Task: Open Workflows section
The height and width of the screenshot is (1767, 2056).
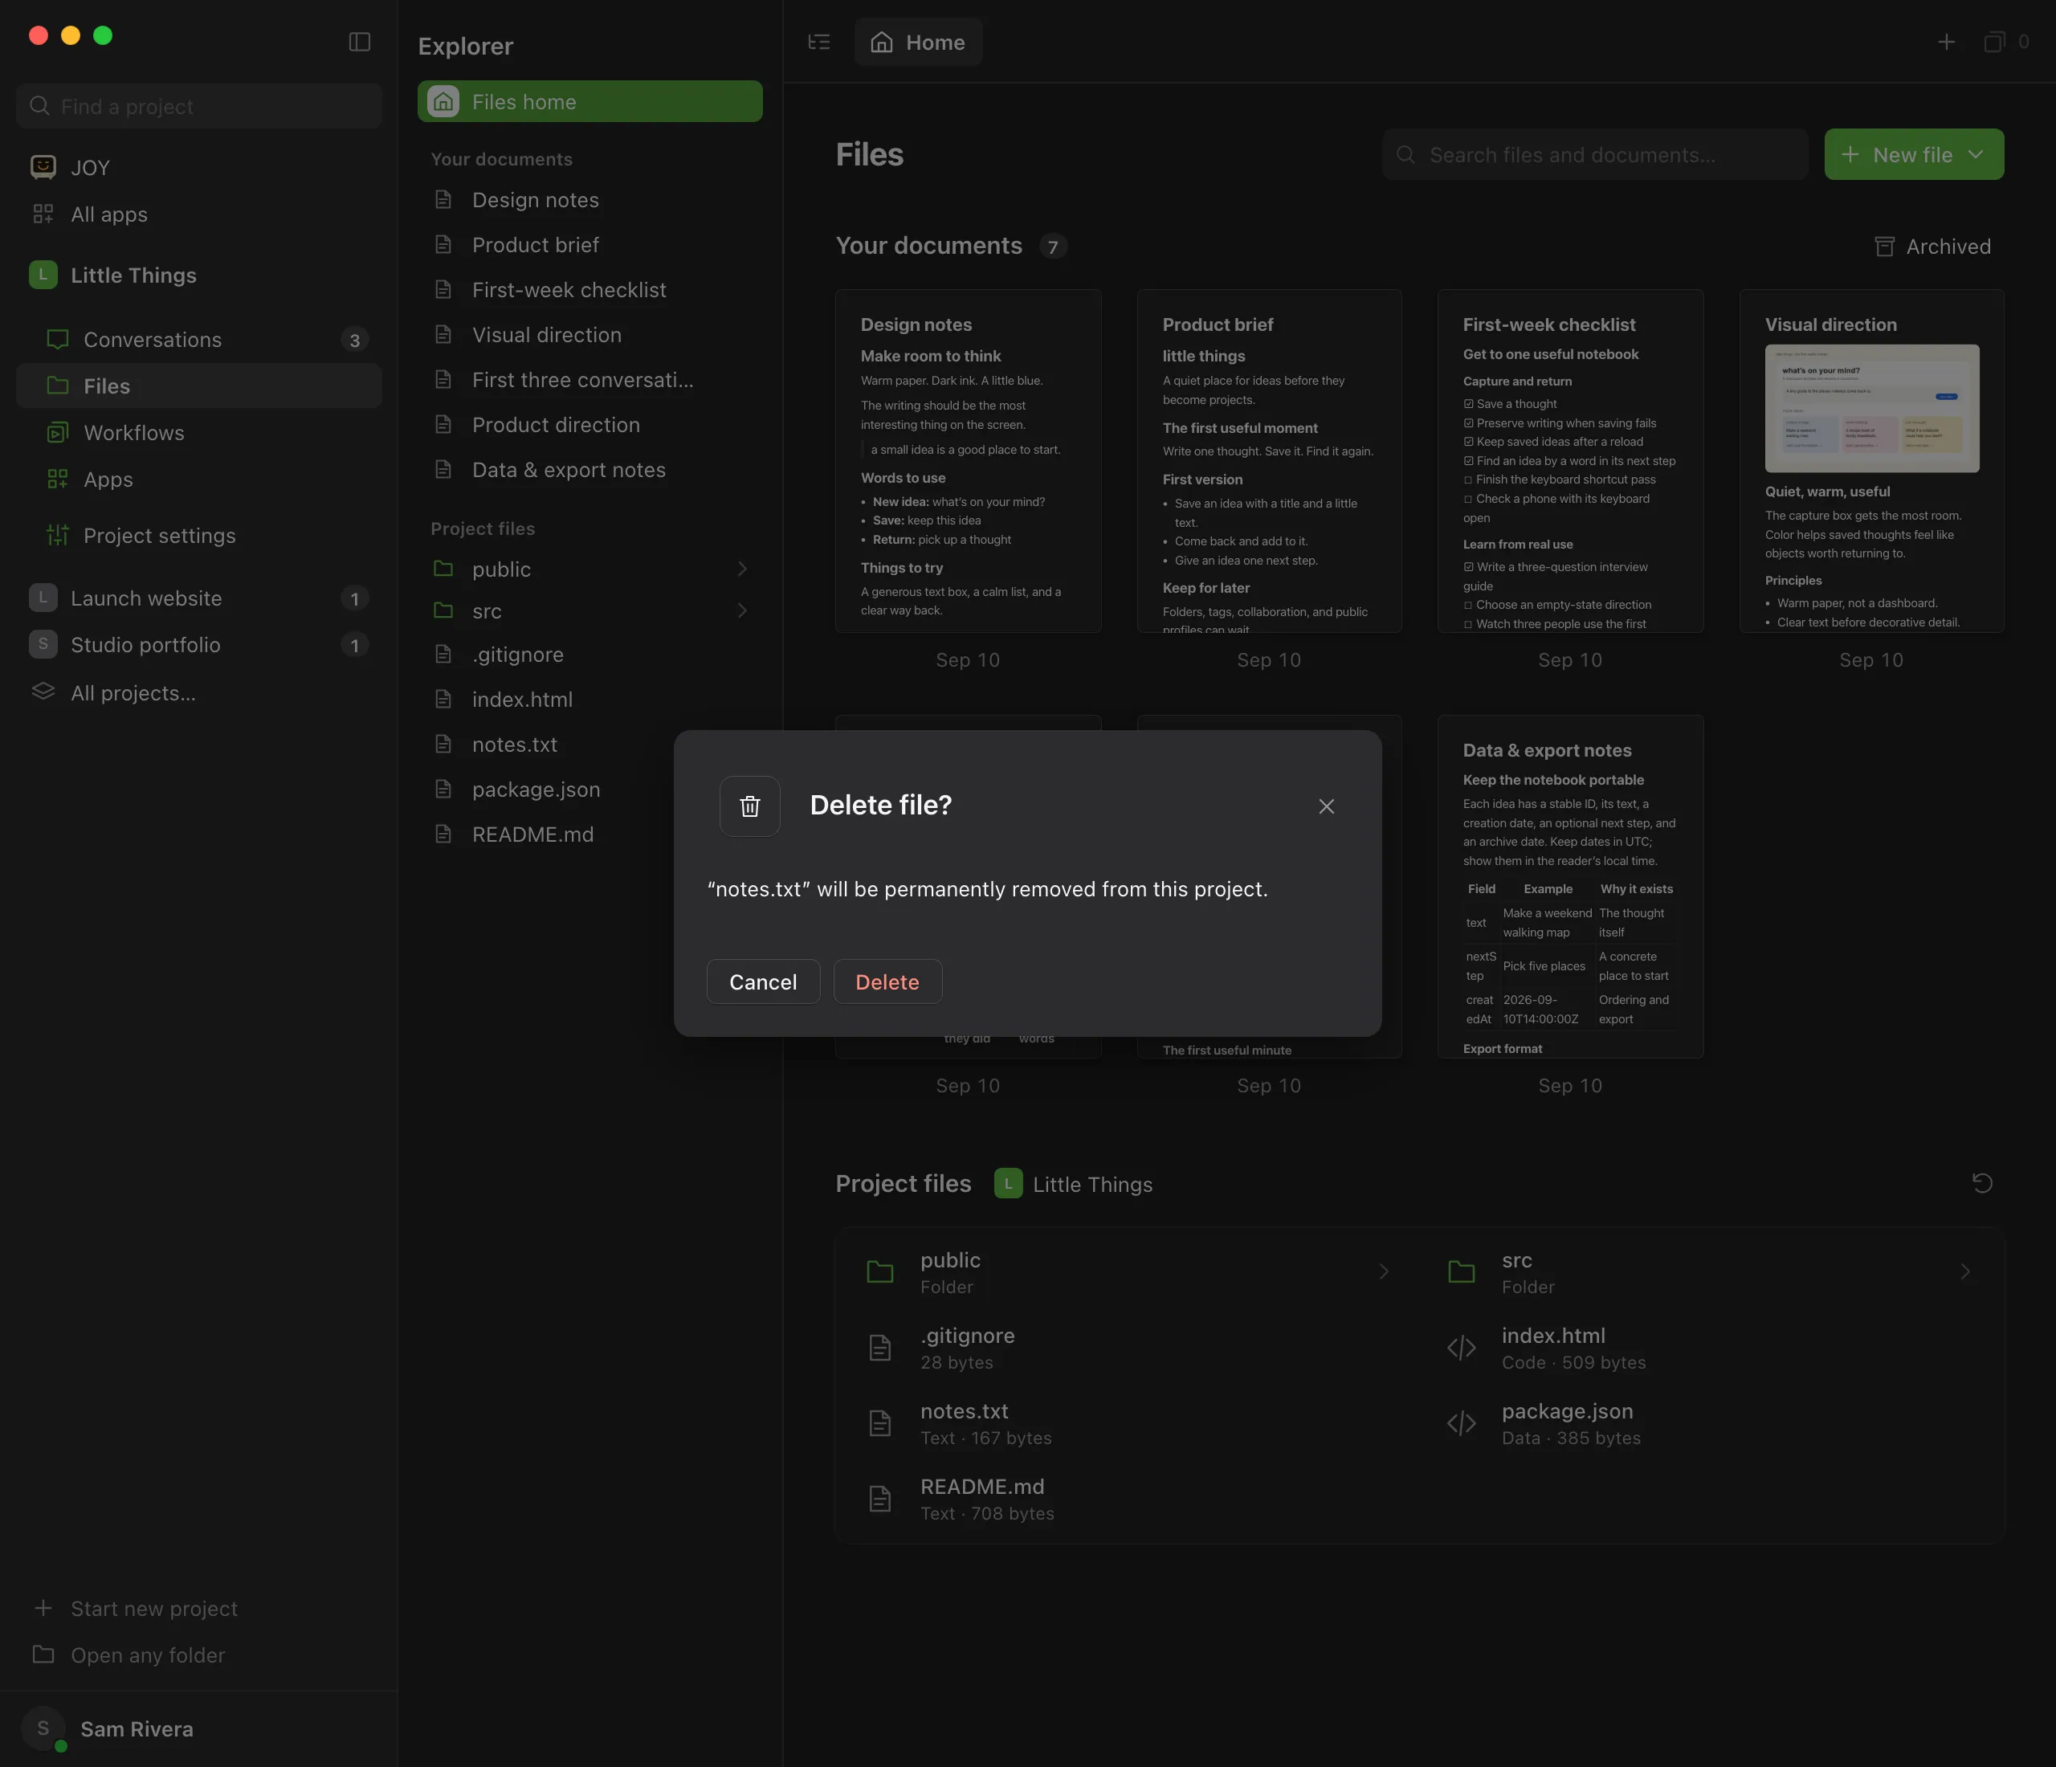Action: tap(199, 433)
